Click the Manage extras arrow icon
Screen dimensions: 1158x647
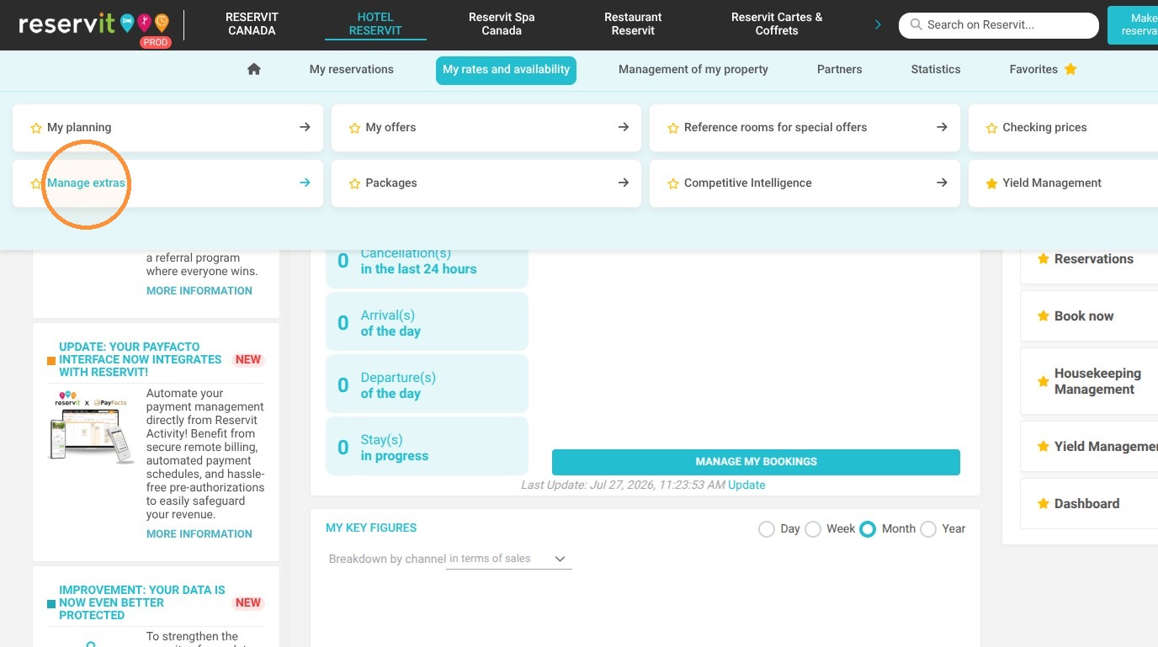click(x=305, y=183)
